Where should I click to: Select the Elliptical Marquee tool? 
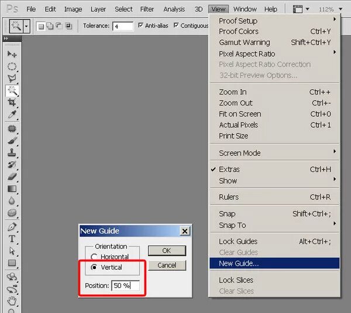coord(12,66)
